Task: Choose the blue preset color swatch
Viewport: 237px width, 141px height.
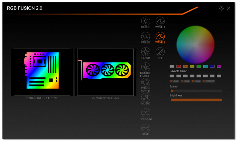Action: point(212,66)
